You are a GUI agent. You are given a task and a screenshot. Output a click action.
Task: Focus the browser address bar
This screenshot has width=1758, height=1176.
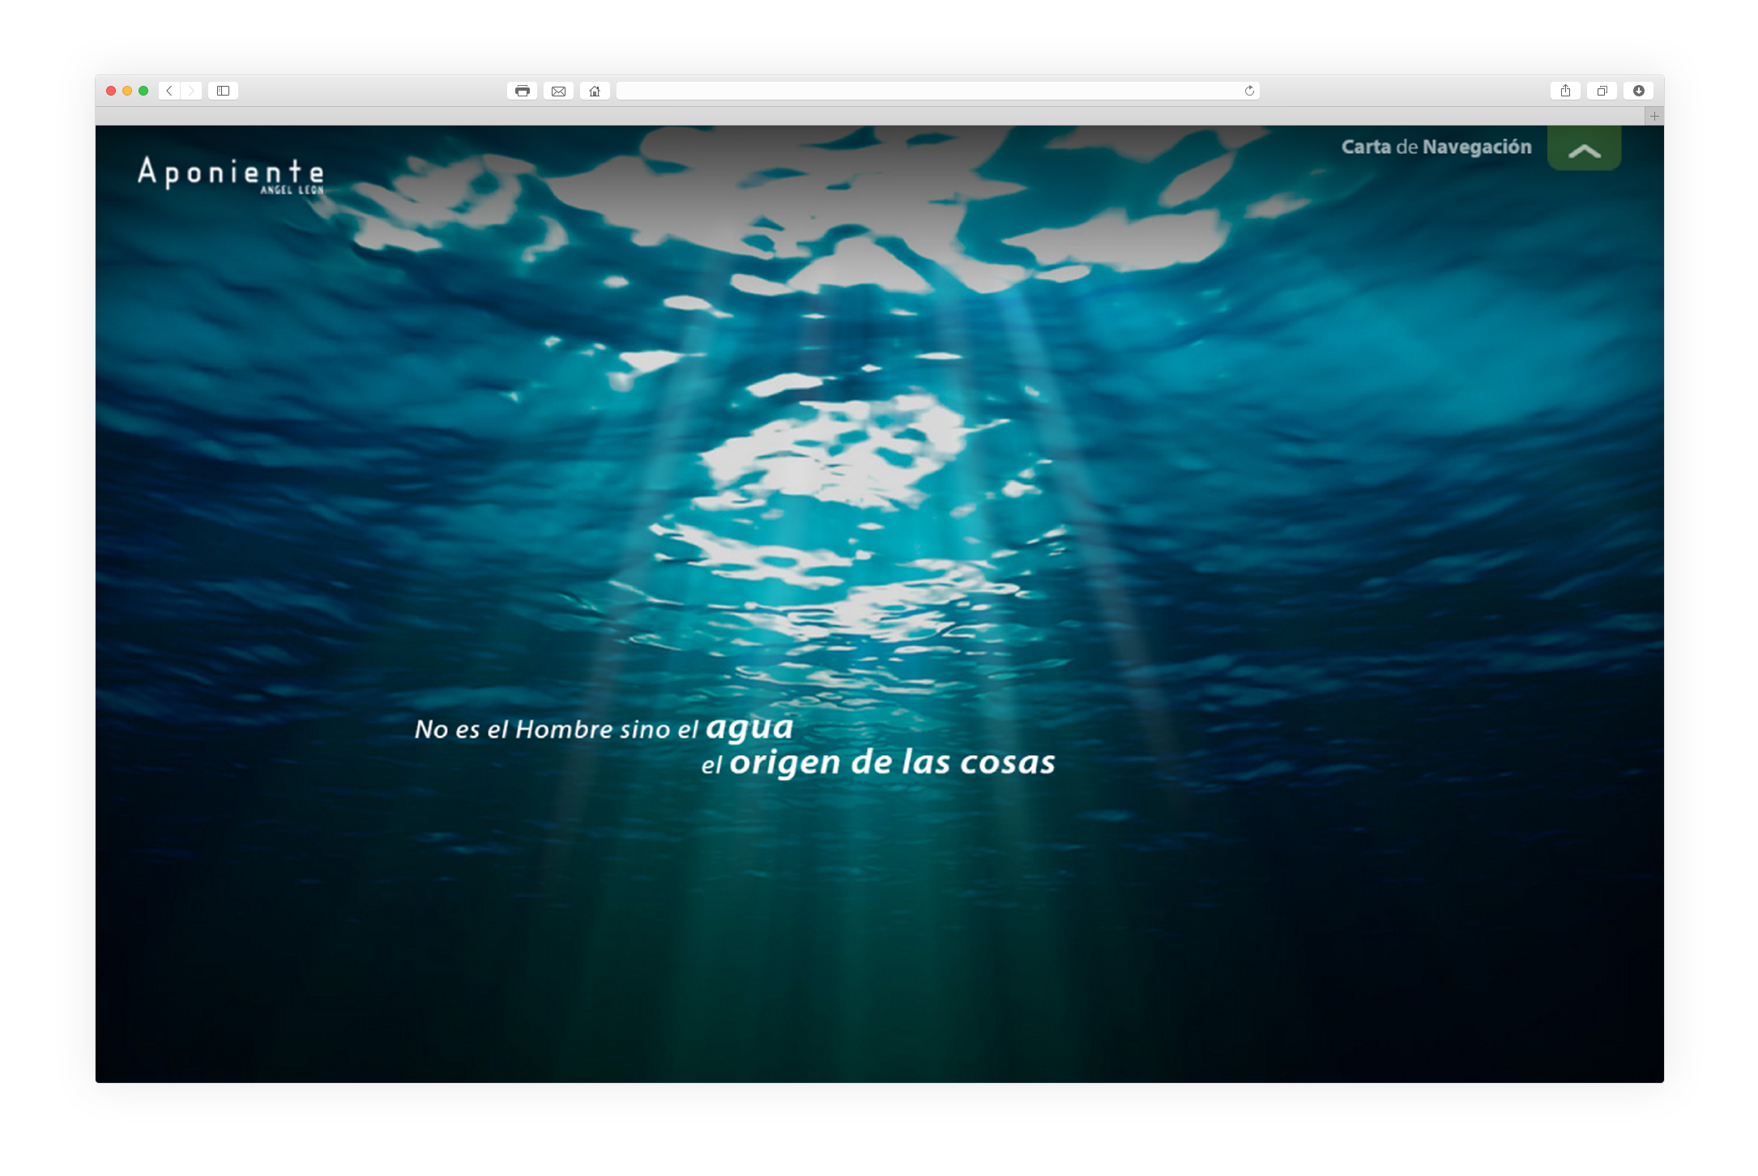tap(937, 91)
